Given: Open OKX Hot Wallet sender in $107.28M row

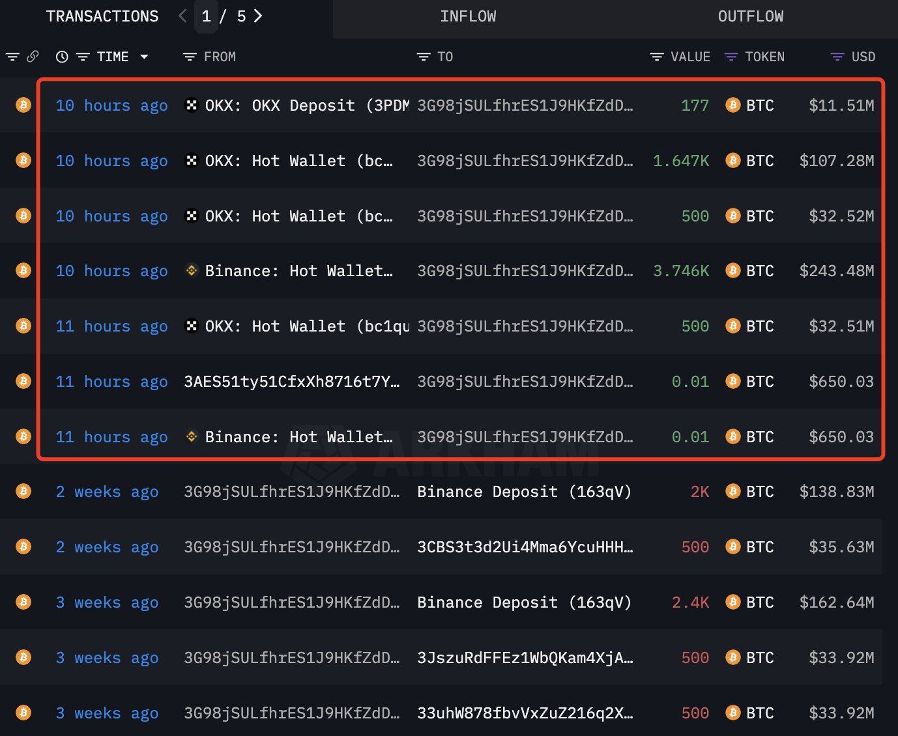Looking at the screenshot, I should pos(299,161).
